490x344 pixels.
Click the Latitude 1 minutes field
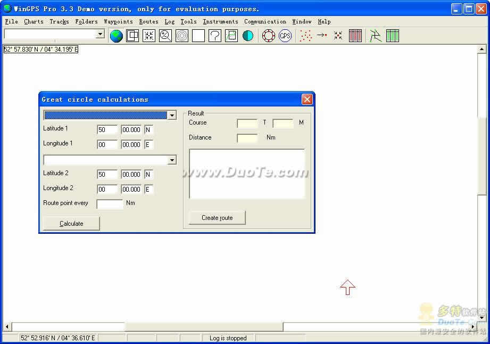[x=131, y=130]
